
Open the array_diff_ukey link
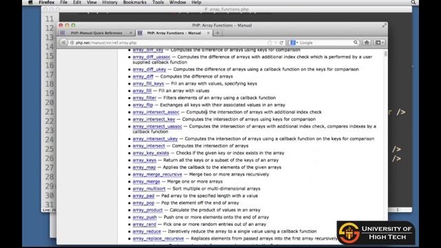tap(150, 69)
